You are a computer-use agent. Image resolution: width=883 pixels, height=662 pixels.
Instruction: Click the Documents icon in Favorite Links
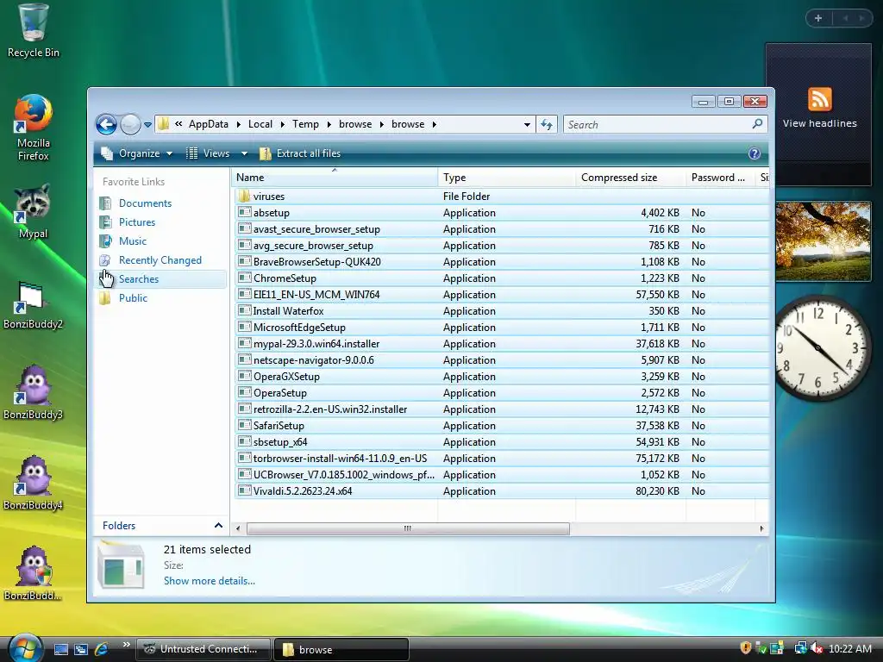105,203
